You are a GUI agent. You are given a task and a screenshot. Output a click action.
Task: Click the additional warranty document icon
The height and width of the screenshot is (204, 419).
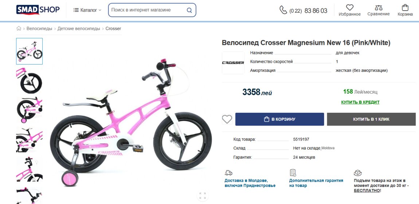point(293,173)
